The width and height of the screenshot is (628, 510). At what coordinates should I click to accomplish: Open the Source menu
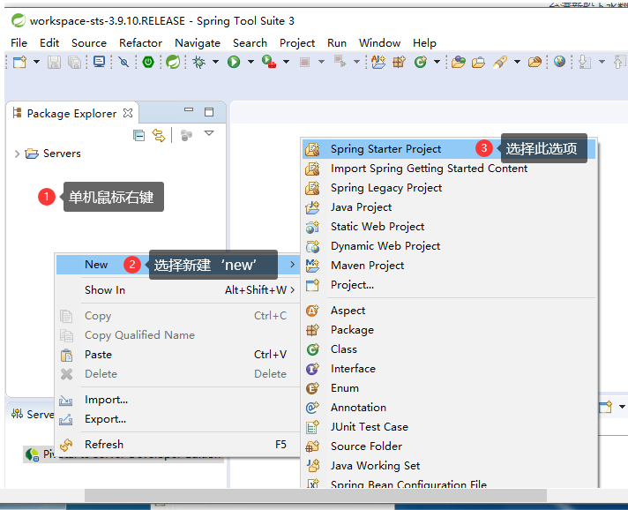(89, 43)
